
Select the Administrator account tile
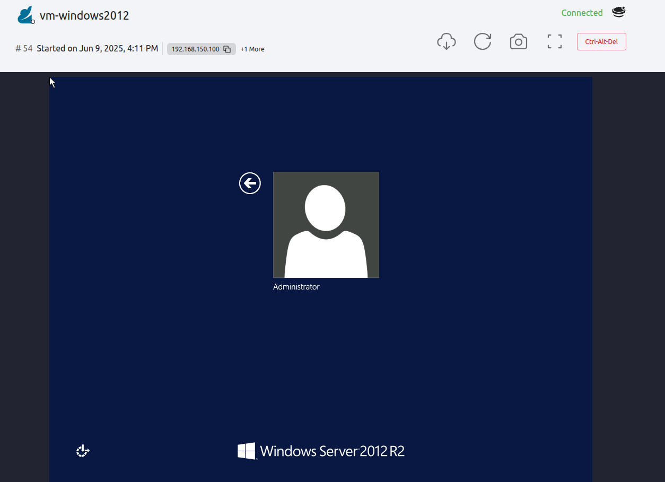(326, 224)
